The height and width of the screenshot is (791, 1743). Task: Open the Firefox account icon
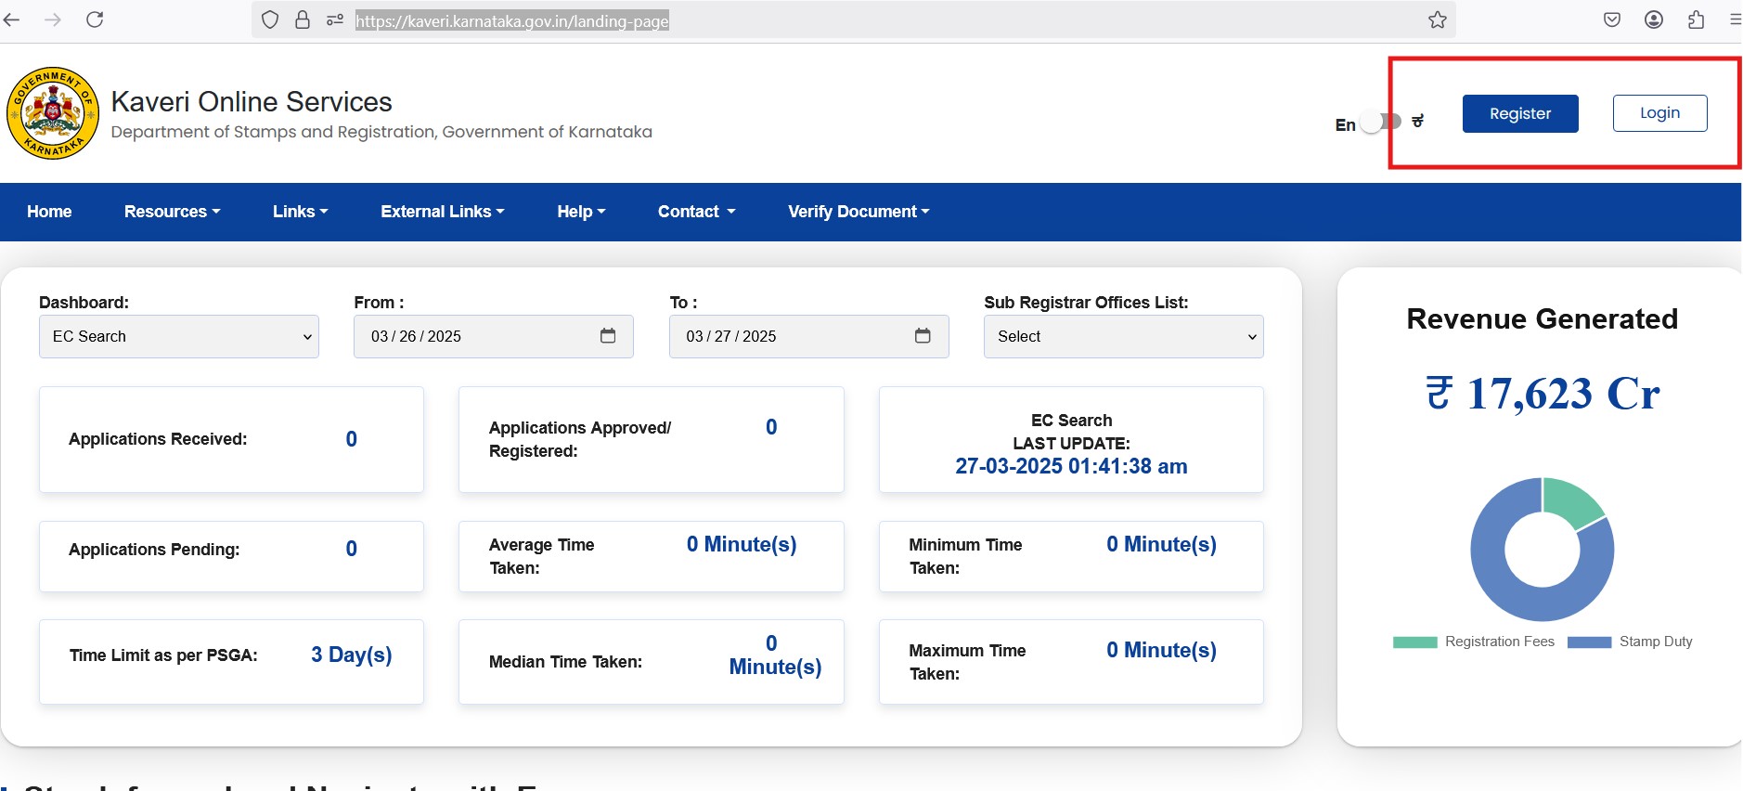pyautogui.click(x=1654, y=19)
